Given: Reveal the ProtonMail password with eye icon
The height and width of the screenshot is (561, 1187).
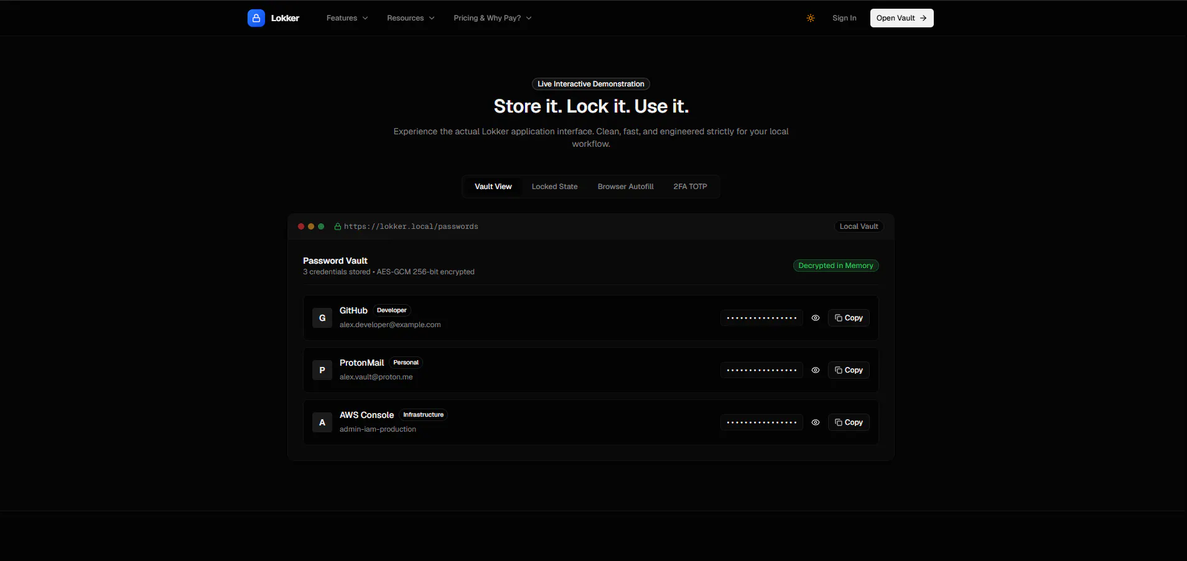Looking at the screenshot, I should click(x=816, y=370).
